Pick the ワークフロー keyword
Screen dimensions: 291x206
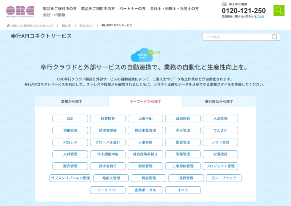pos(108,190)
